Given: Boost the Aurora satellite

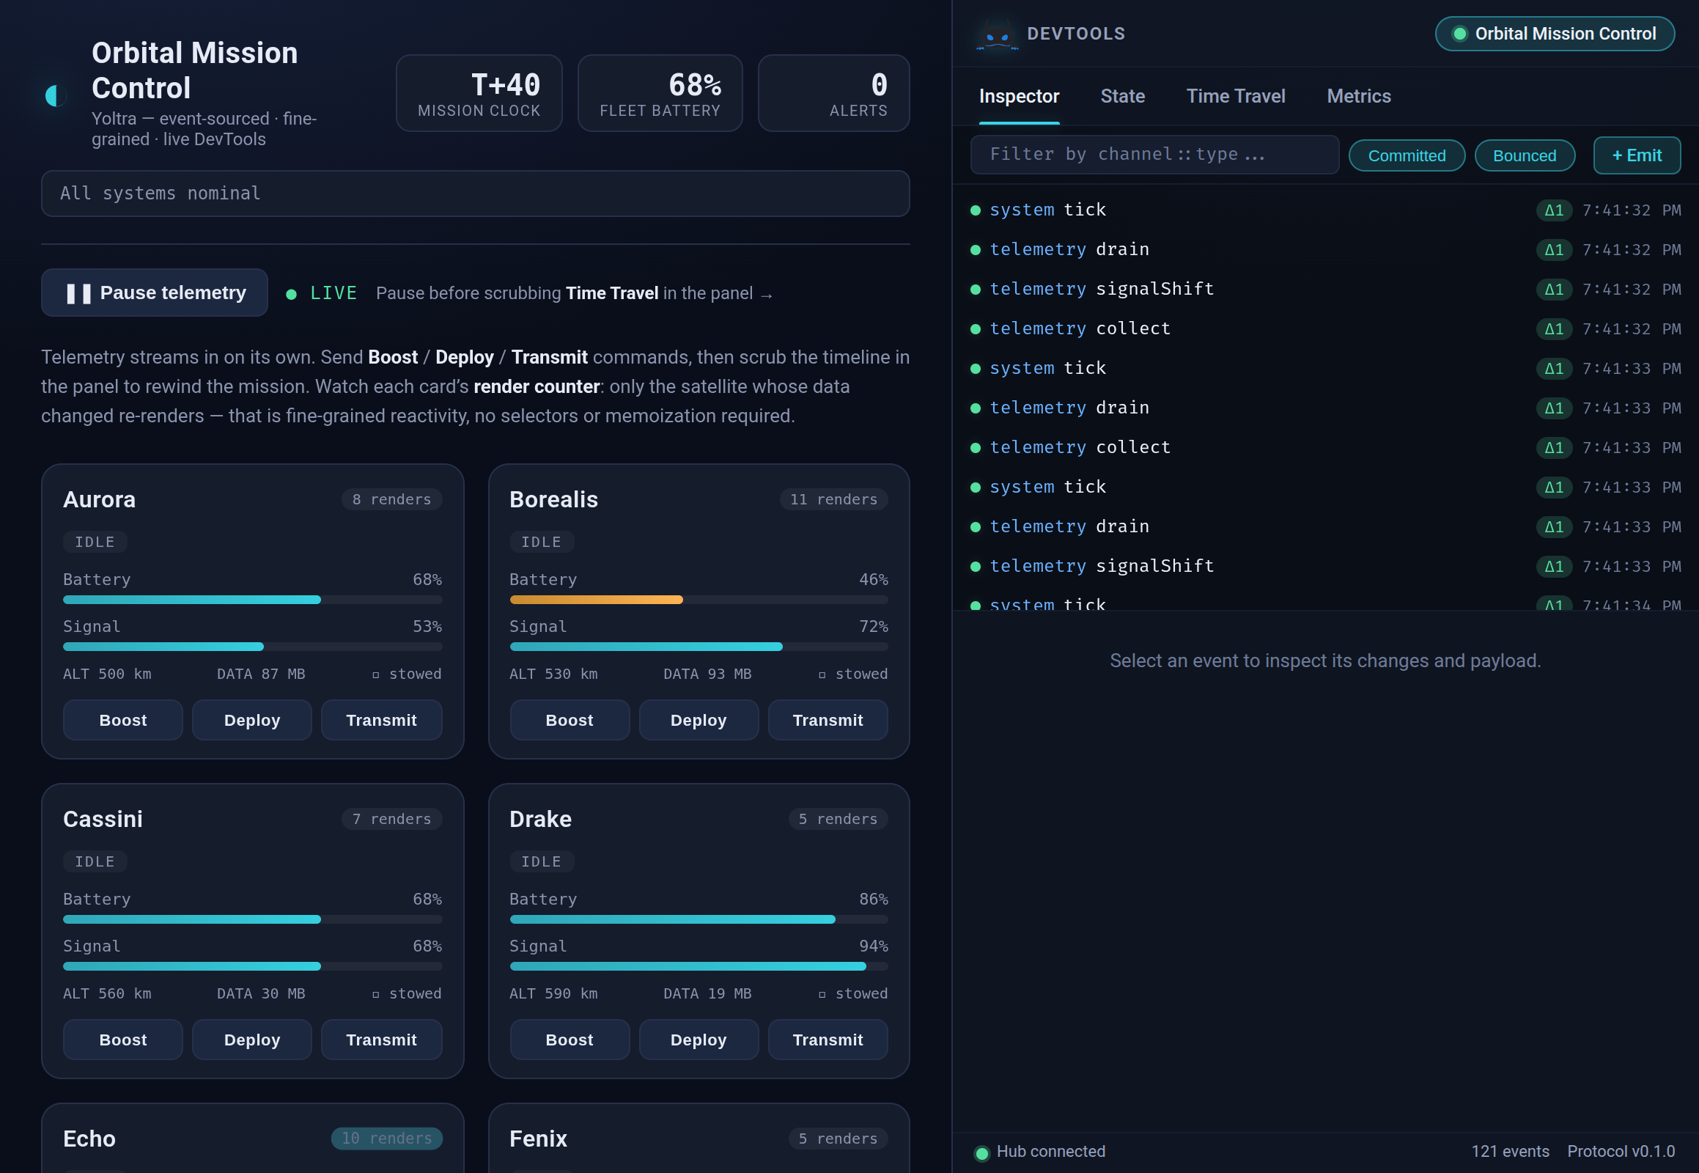Looking at the screenshot, I should (x=122, y=719).
